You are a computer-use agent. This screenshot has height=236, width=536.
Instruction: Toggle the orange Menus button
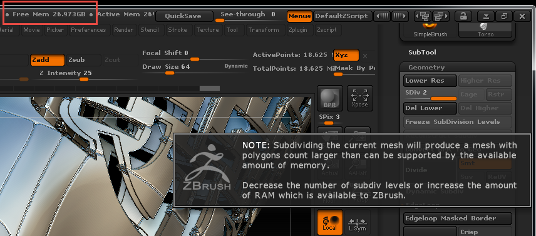[299, 16]
